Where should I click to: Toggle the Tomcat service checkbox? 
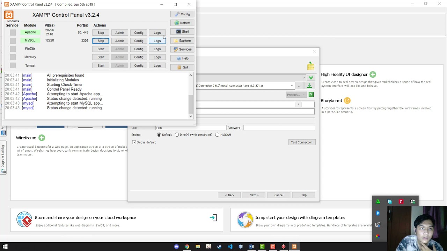(x=13, y=65)
